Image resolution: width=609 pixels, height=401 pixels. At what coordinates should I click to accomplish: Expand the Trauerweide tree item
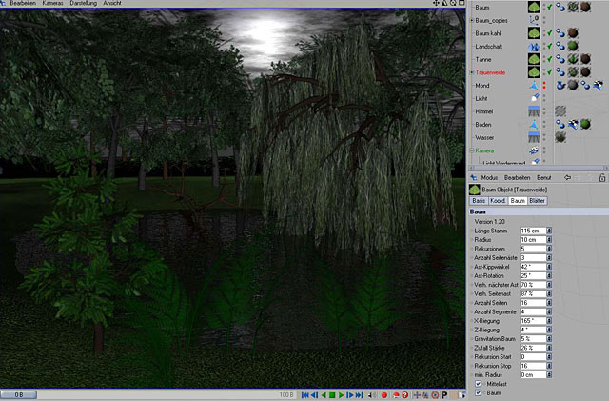(x=472, y=72)
